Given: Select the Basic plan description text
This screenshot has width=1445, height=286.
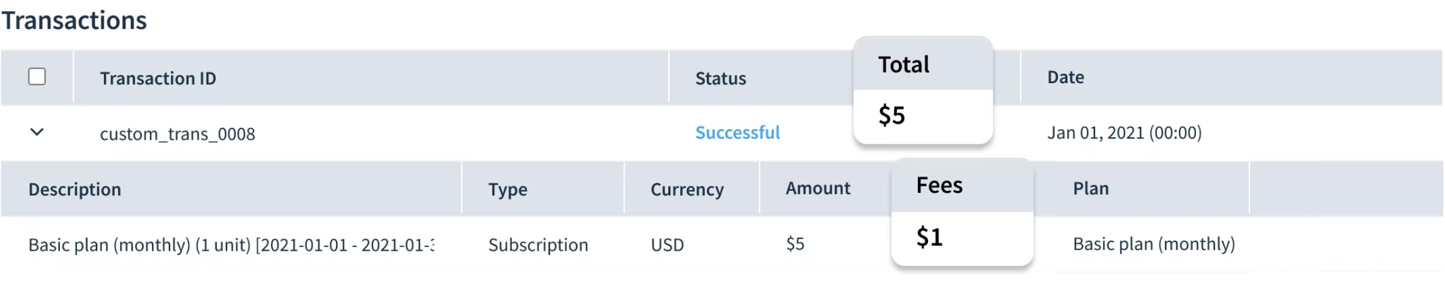Looking at the screenshot, I should click(x=231, y=244).
